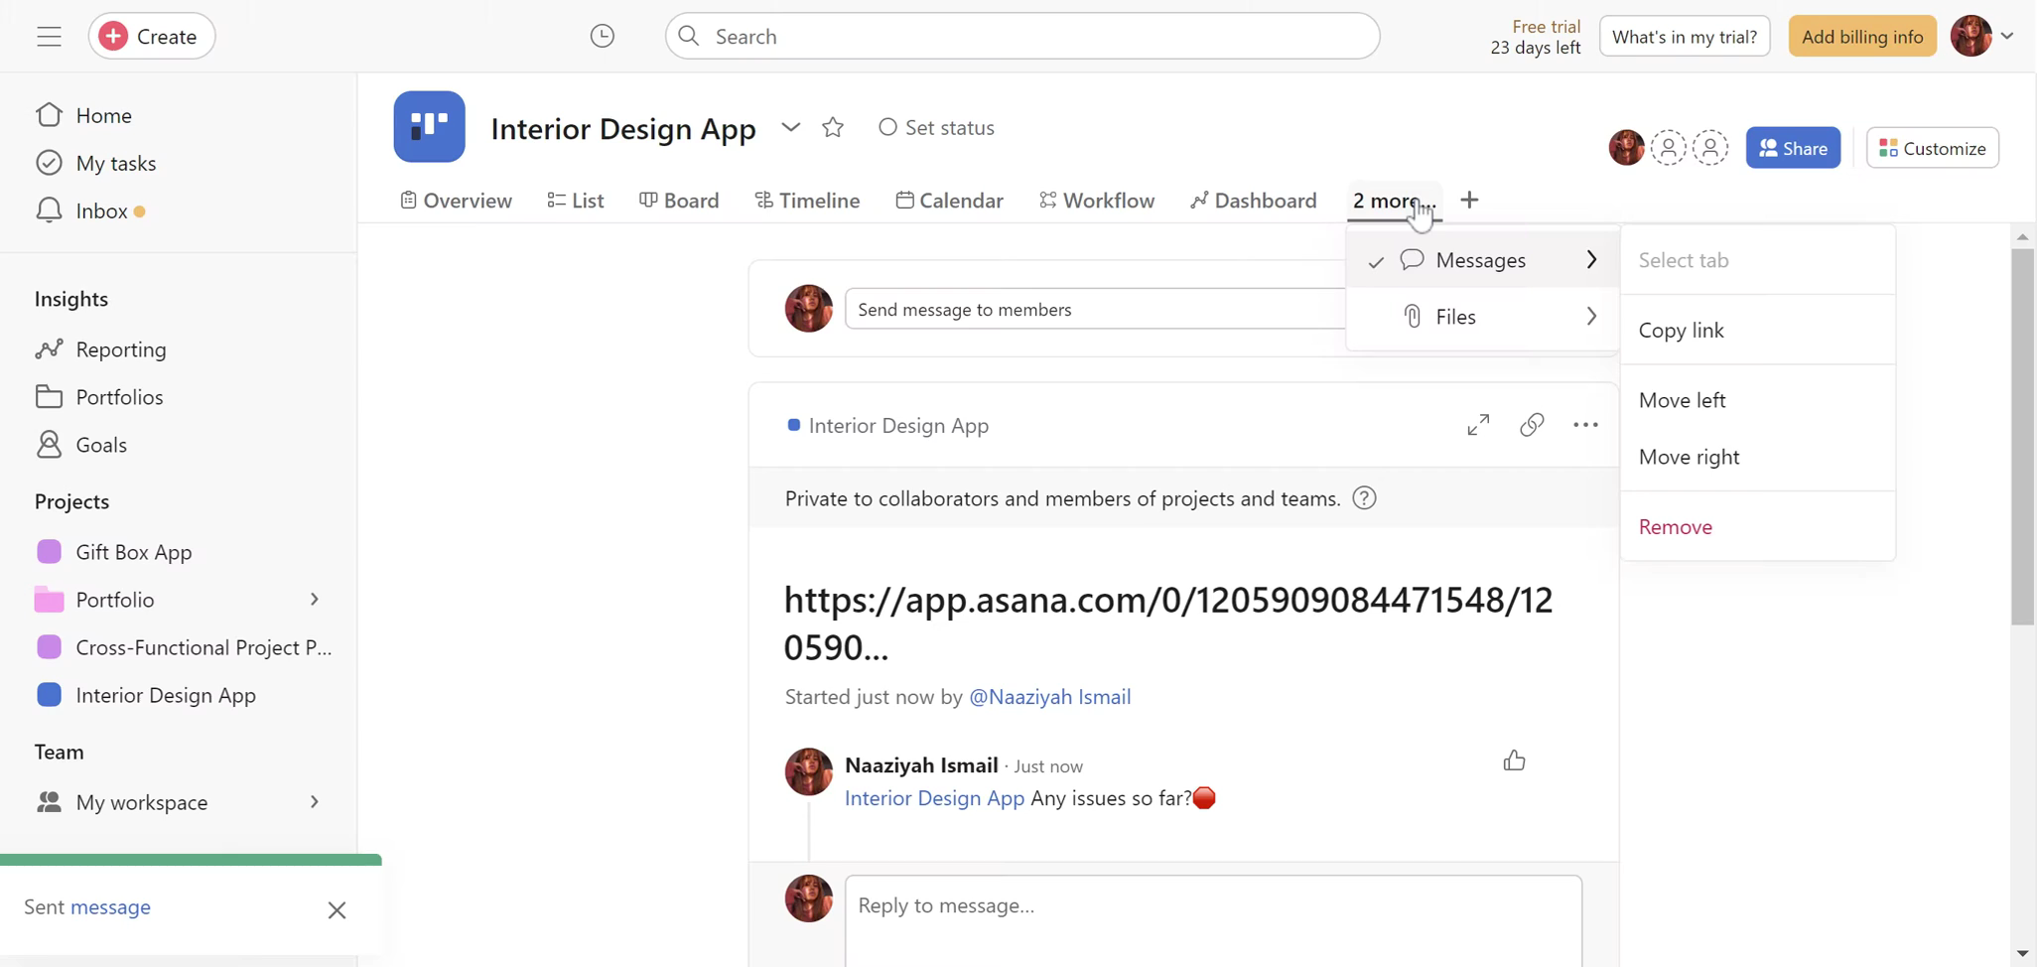Choose Move left in the submenu
This screenshot has height=967, width=2037.
coord(1757,400)
